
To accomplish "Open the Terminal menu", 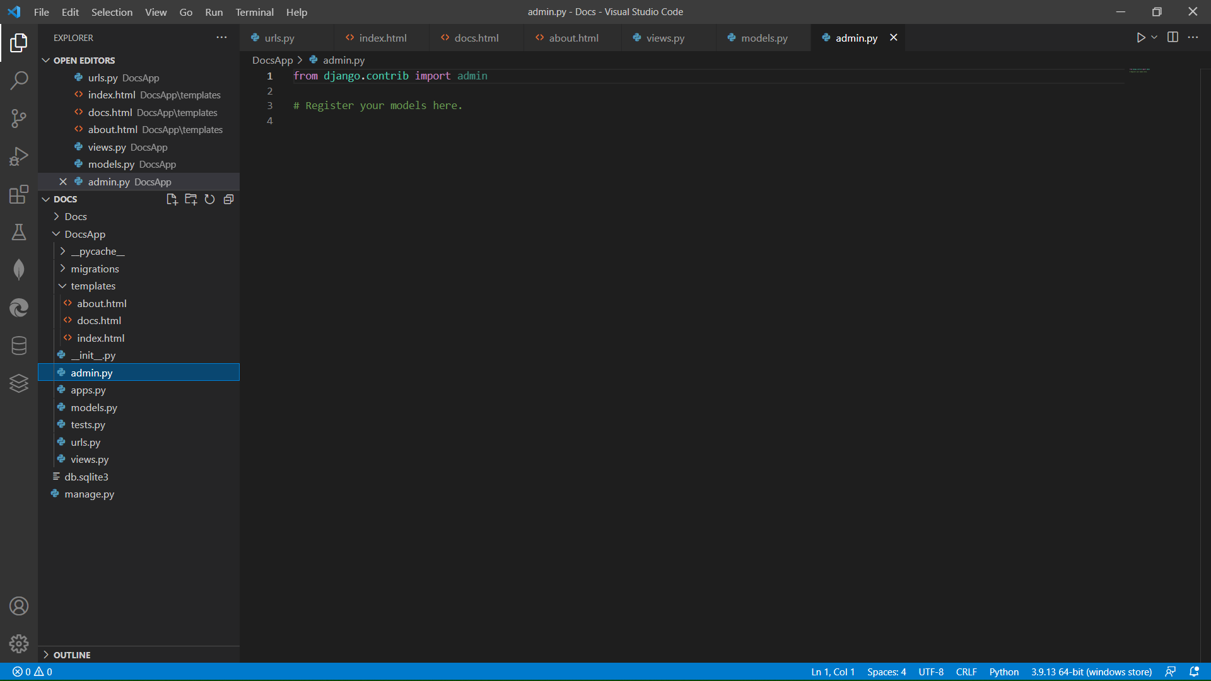I will point(254,12).
